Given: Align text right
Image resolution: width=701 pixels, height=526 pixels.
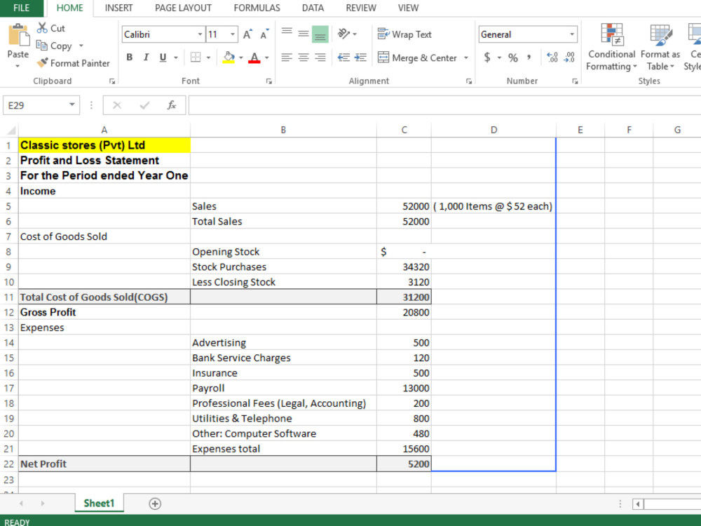Looking at the screenshot, I should [320, 58].
